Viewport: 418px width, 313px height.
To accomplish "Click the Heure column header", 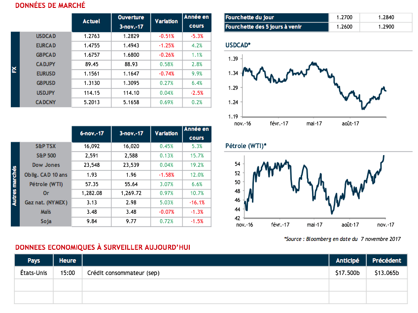I will [x=68, y=261].
